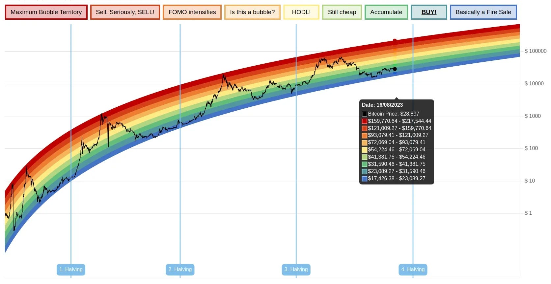Image resolution: width=551 pixels, height=284 pixels.
Task: Click the $159,770.64 - $217,544.44 range text
Action: (399, 121)
